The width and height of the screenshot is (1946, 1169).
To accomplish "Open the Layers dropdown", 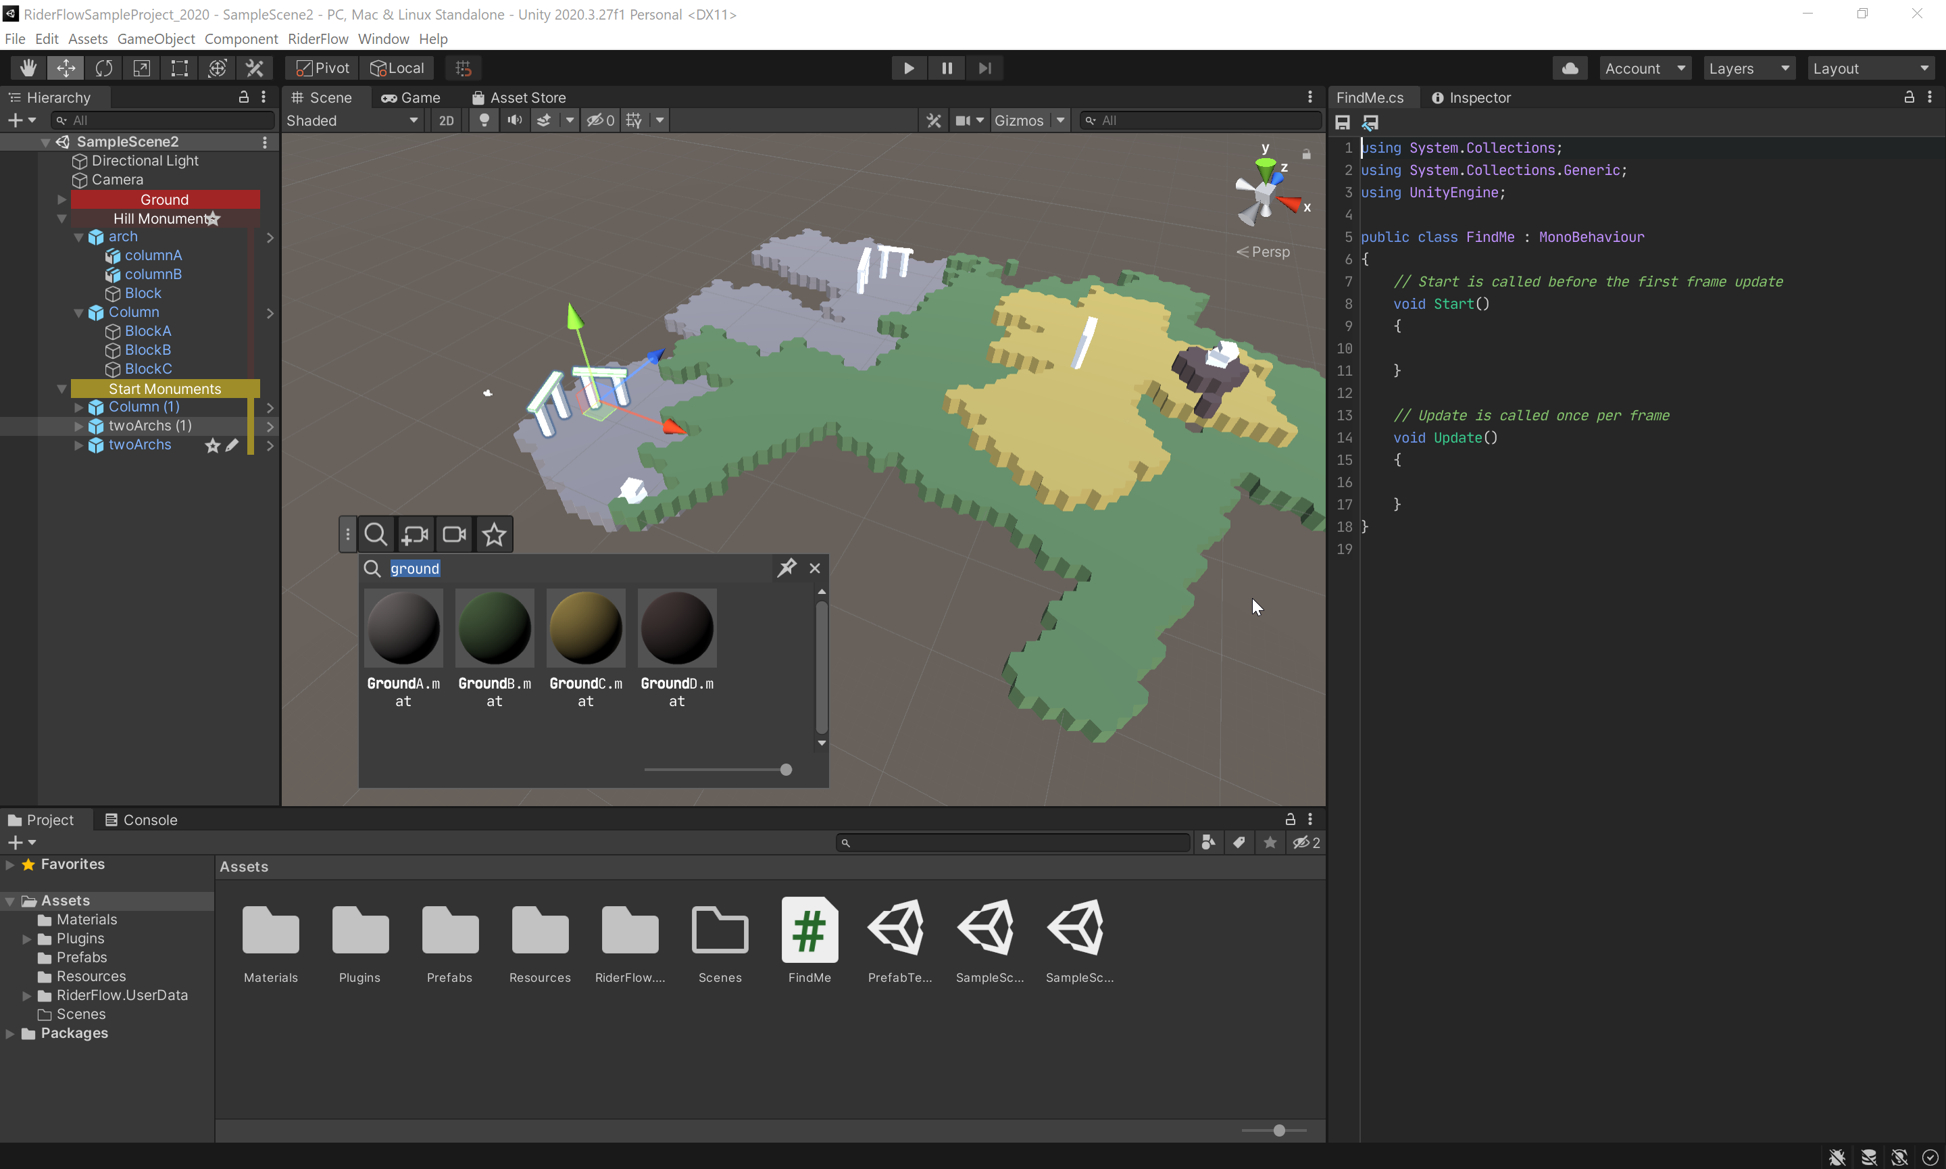I will pyautogui.click(x=1748, y=68).
